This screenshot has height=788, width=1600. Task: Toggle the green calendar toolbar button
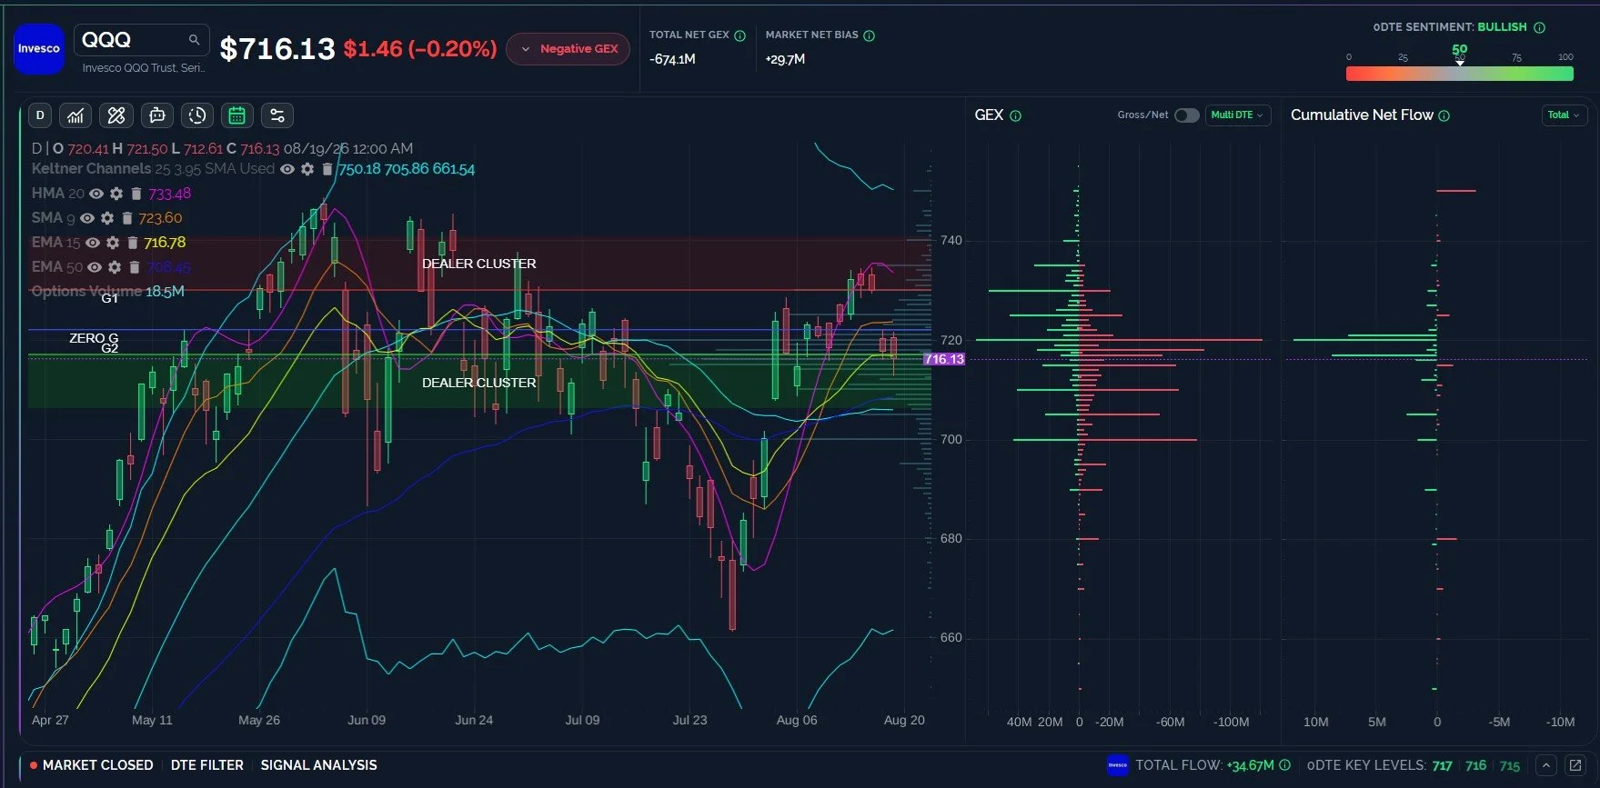pos(237,115)
